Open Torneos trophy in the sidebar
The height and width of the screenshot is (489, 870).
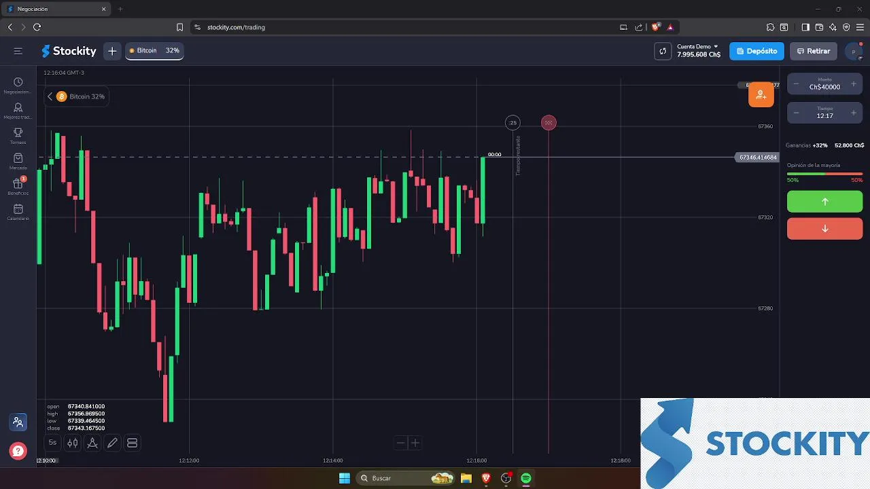18,136
